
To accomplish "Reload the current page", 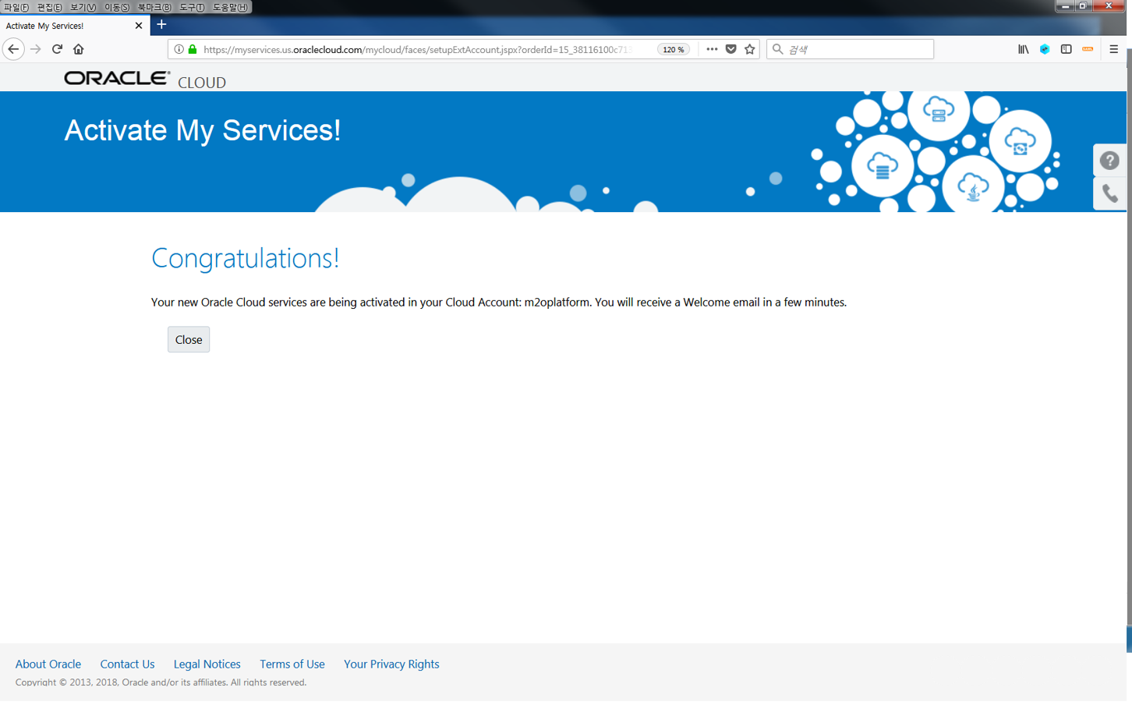I will click(57, 49).
